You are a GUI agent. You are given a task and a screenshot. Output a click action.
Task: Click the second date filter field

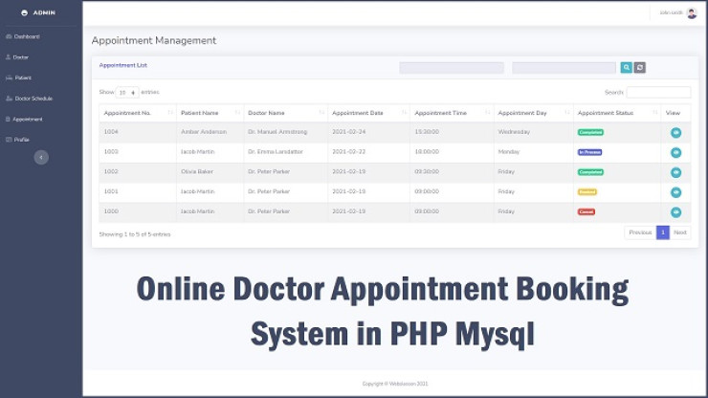[564, 68]
